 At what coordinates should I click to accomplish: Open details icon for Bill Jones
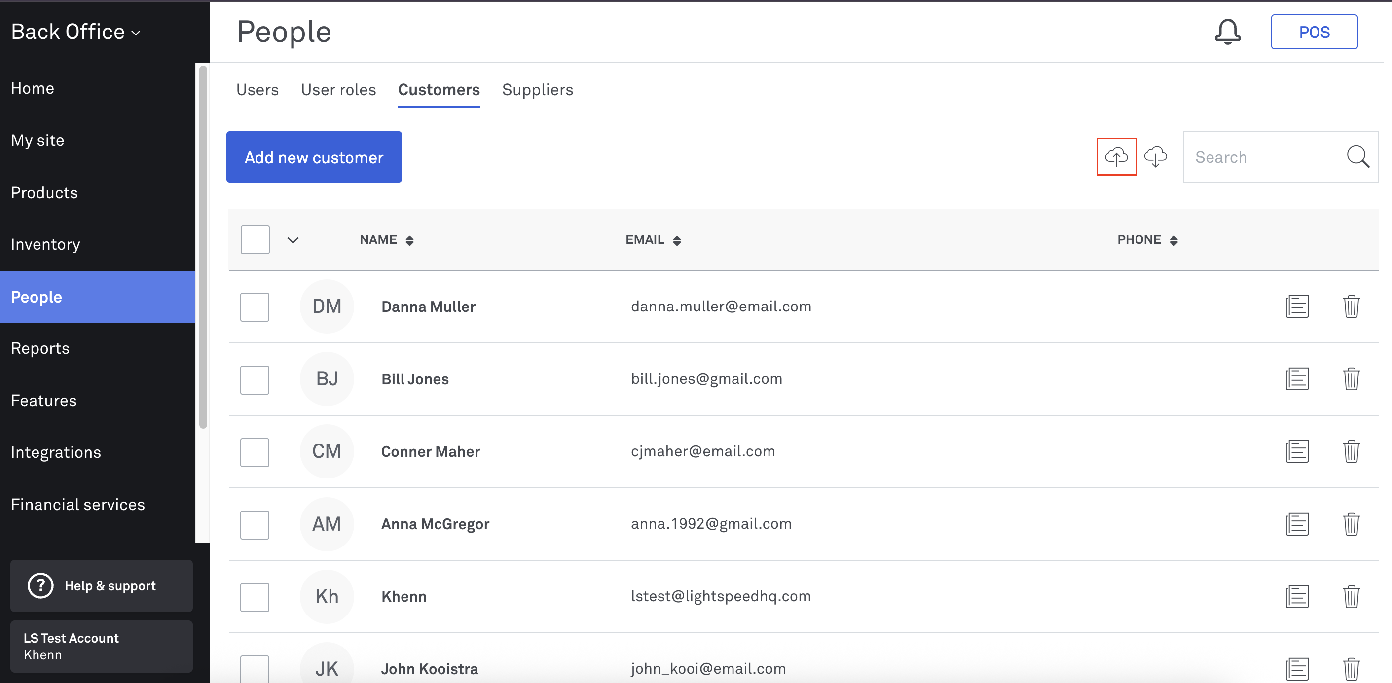1296,379
